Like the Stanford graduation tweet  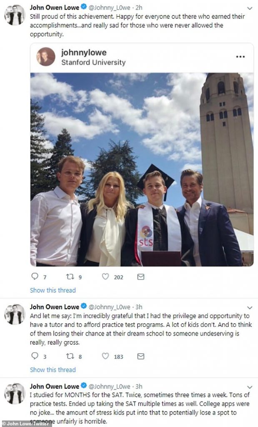(x=105, y=277)
